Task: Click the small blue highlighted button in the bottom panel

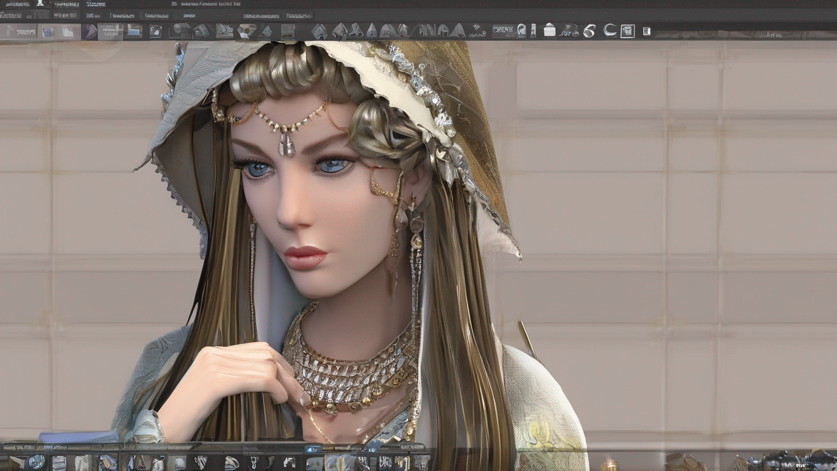Action: (x=314, y=449)
